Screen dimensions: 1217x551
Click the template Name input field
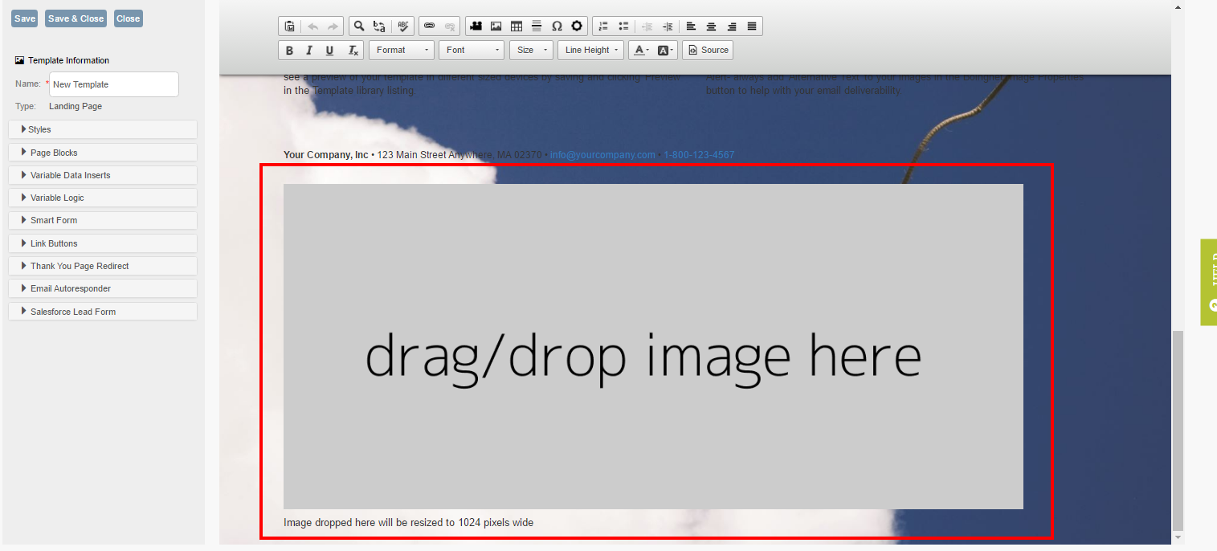coord(114,84)
